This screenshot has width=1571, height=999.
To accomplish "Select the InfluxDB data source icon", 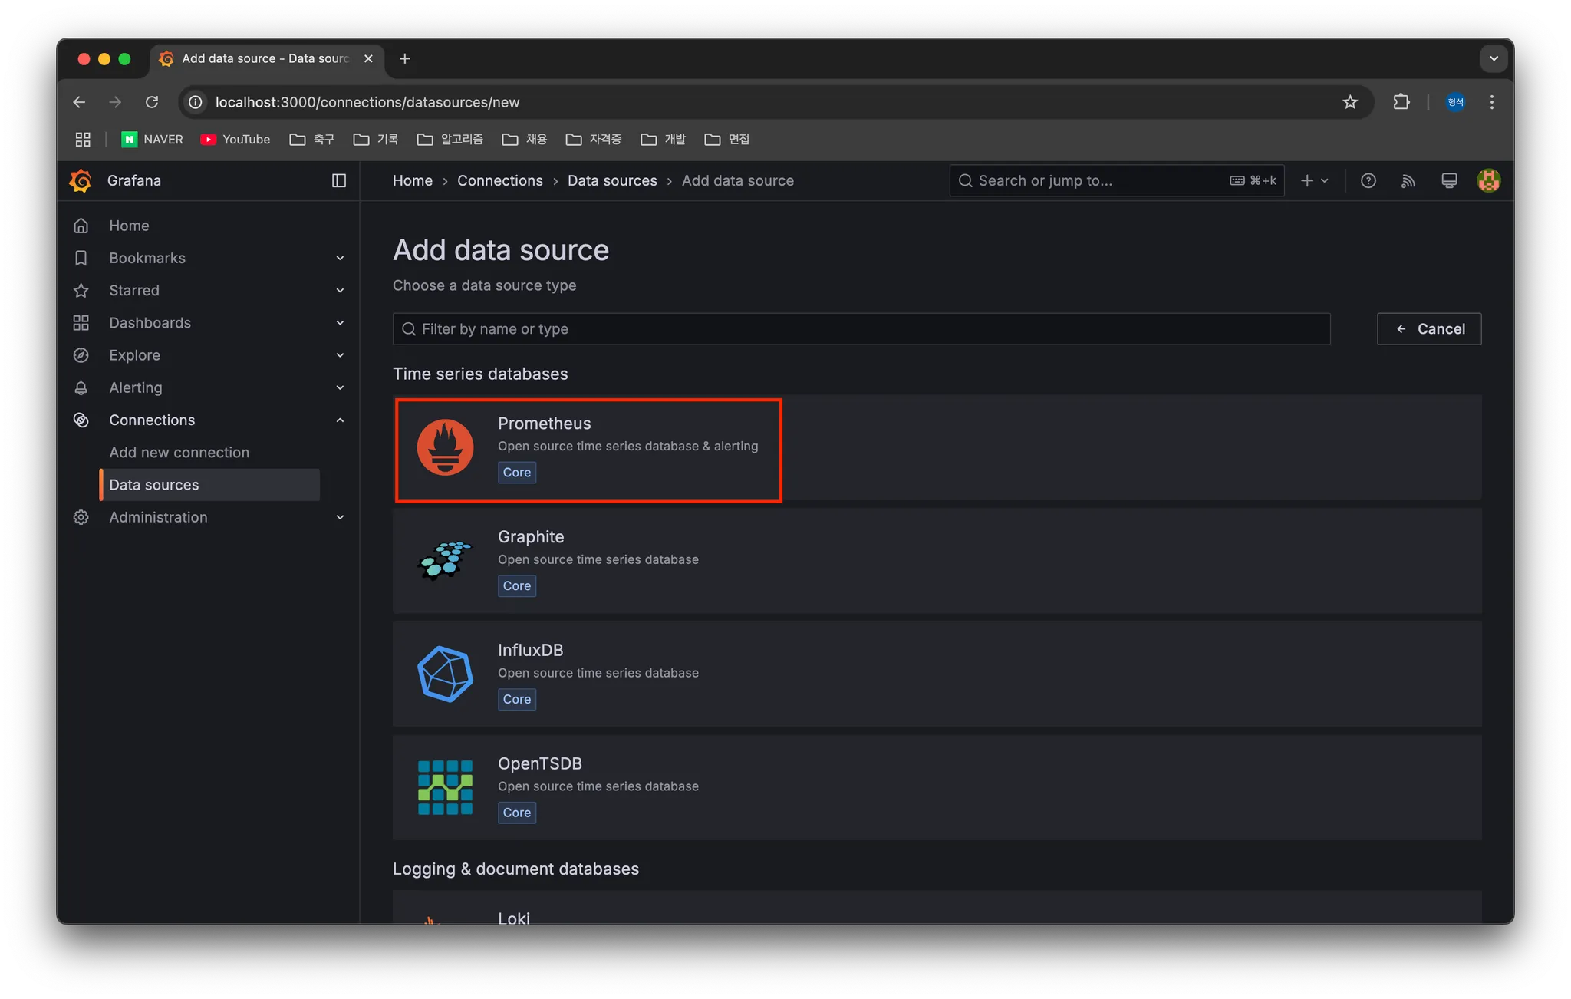I will [445, 674].
